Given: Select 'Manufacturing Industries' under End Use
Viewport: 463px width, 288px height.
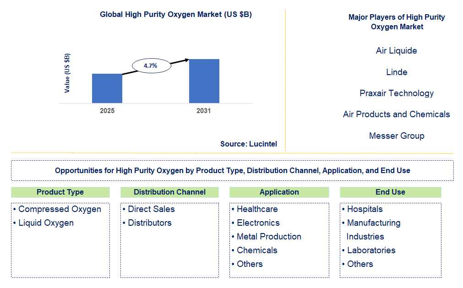Looking at the screenshot, I should point(371,229).
